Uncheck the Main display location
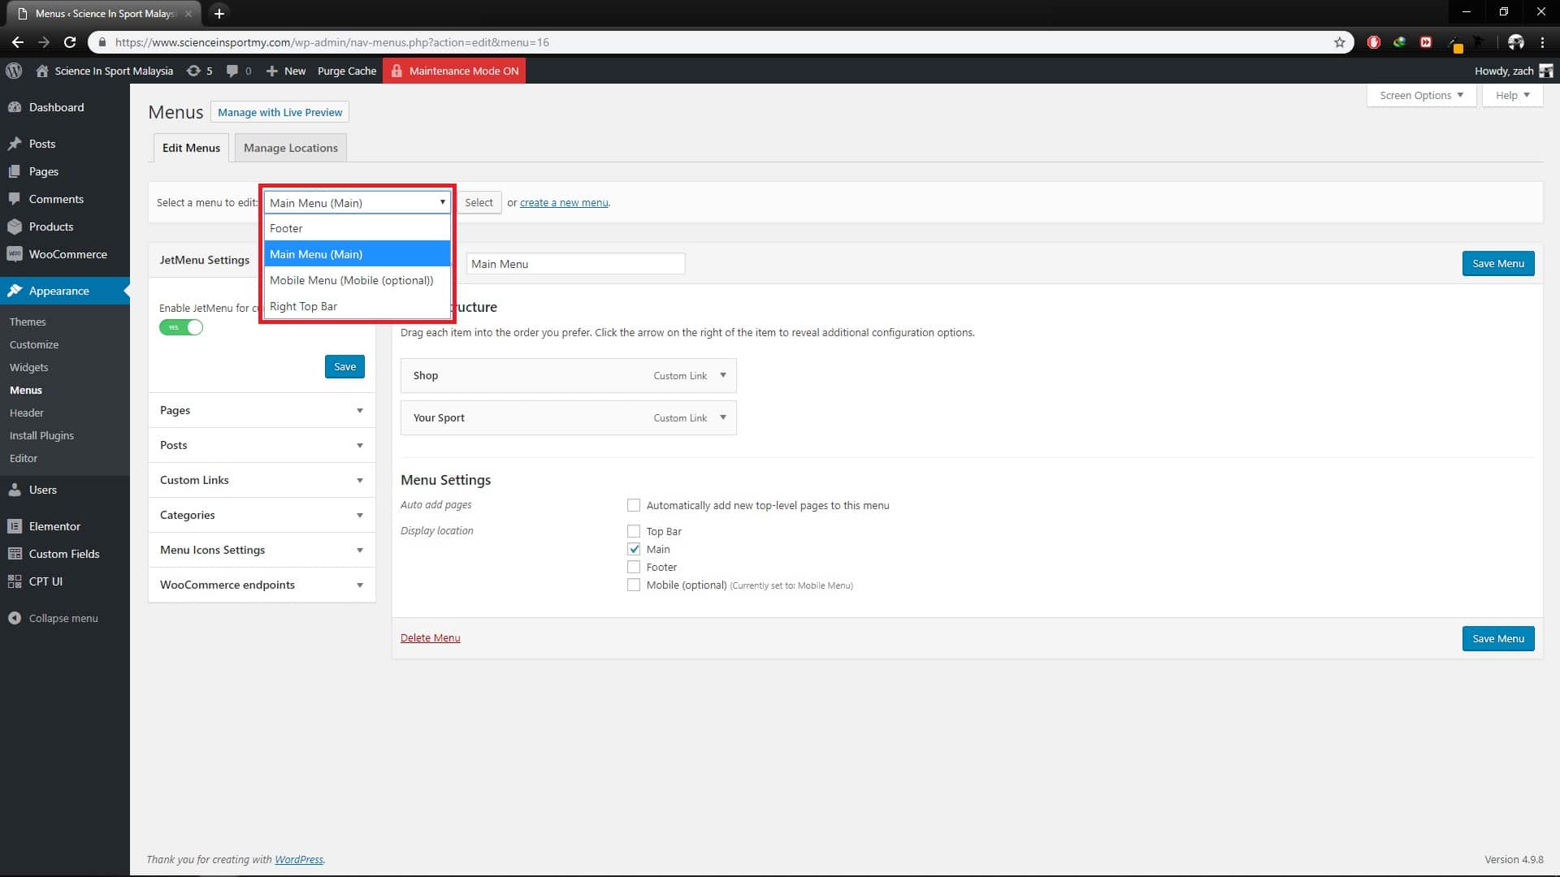This screenshot has height=877, width=1560. 634,549
